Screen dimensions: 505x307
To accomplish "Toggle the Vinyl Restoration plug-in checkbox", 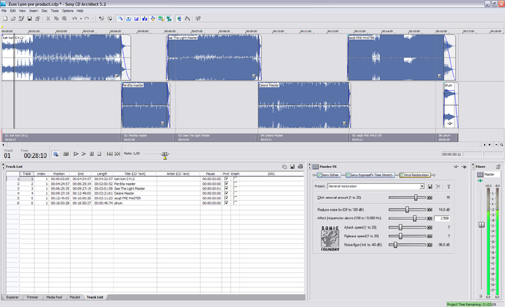I will pos(402,175).
